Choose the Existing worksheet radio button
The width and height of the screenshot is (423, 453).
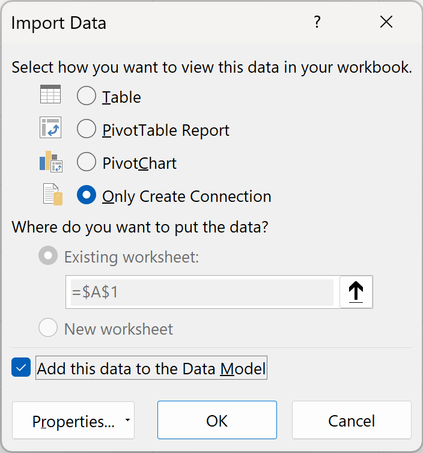[x=47, y=257]
